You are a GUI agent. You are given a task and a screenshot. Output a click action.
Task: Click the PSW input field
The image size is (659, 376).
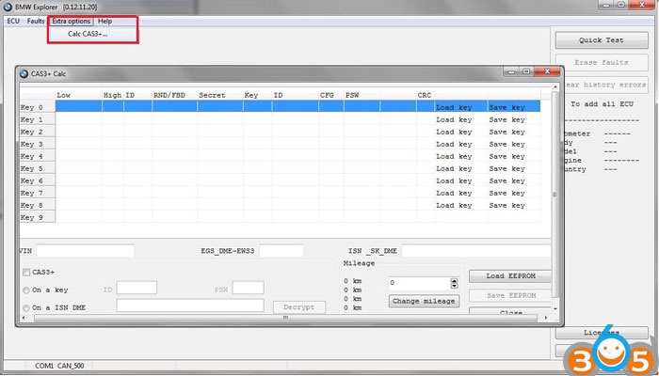248,288
